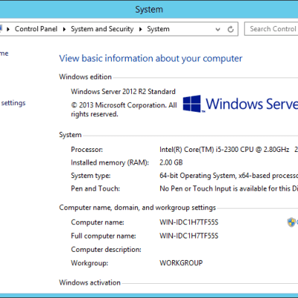Click the '2.00 GB' value

(171, 162)
